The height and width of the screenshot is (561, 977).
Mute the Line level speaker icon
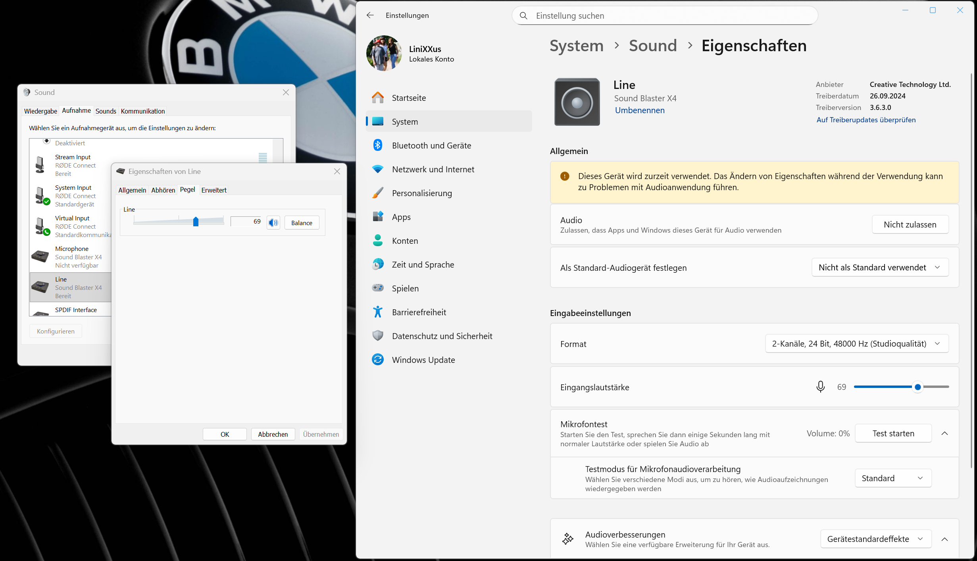(273, 223)
